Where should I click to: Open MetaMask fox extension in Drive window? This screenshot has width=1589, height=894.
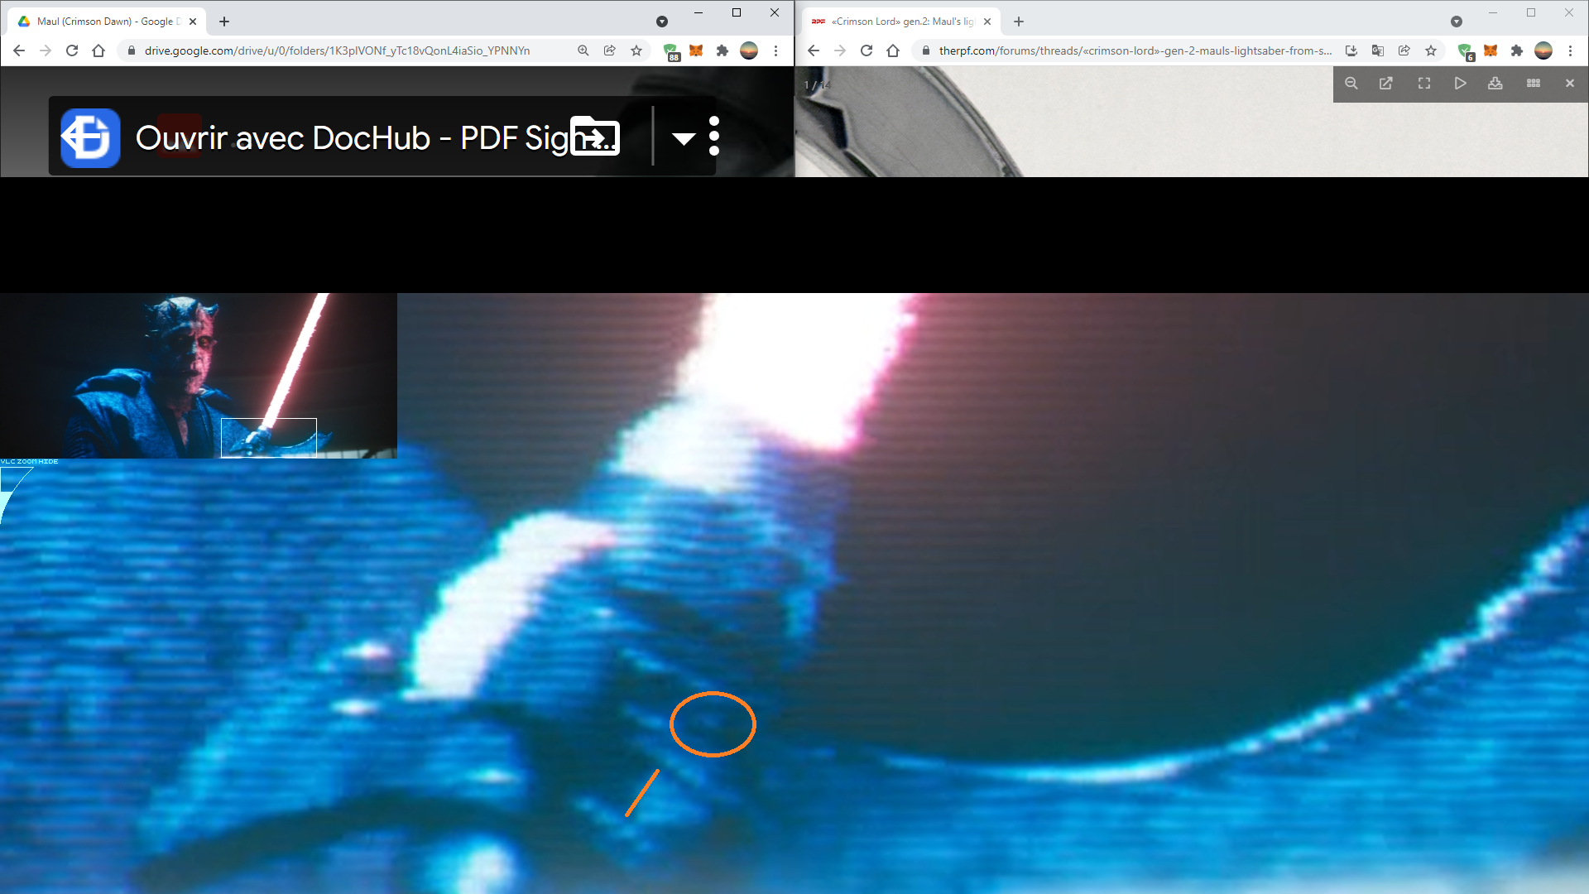696,50
